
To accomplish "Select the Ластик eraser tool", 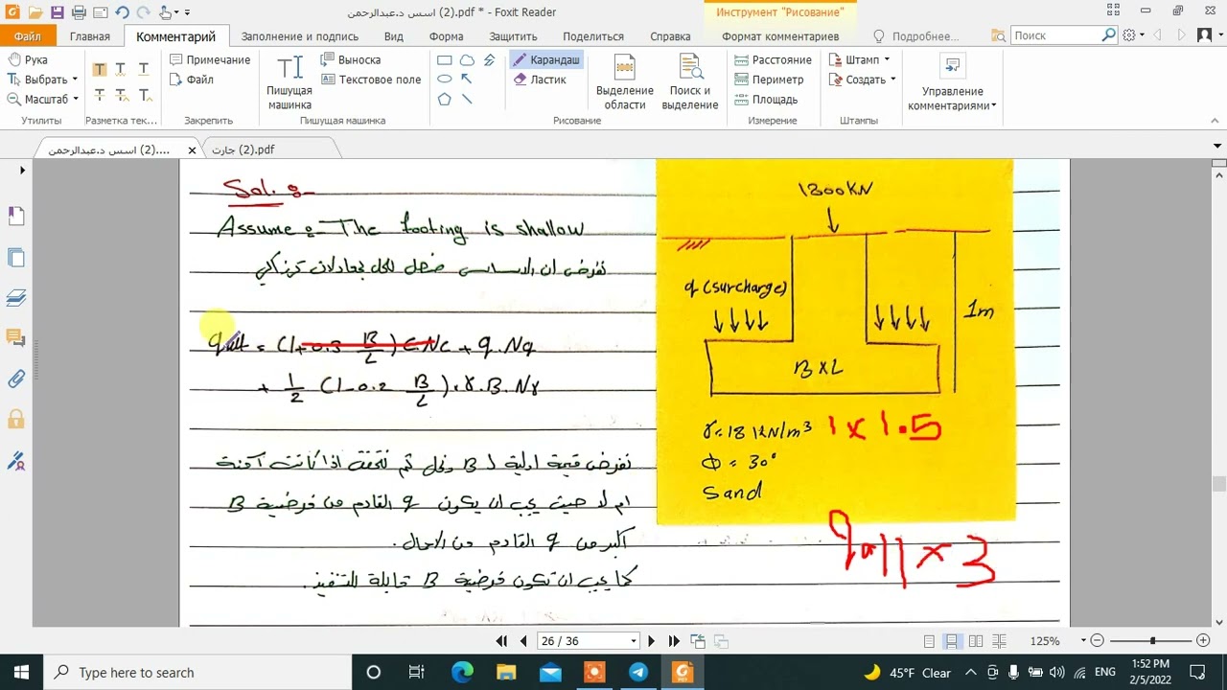I will [x=539, y=80].
